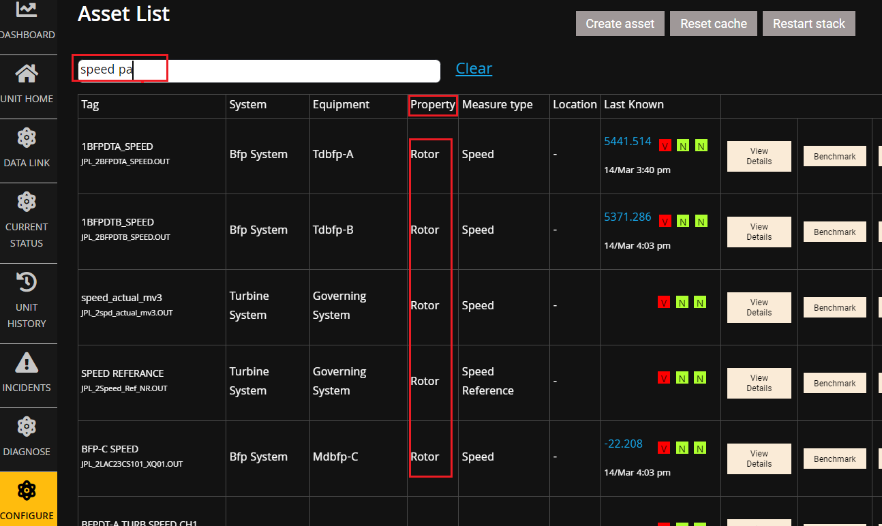Viewport: 882px width, 526px height.
Task: Open the Dashboard chart icon
Action: pos(27,10)
